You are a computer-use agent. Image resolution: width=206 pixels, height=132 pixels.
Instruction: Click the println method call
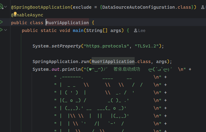[71, 69]
